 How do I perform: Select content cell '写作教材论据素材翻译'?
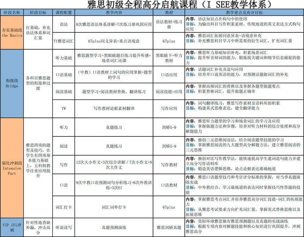pos(114,108)
